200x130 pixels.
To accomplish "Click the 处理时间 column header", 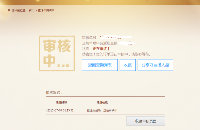I will coord(61,102).
